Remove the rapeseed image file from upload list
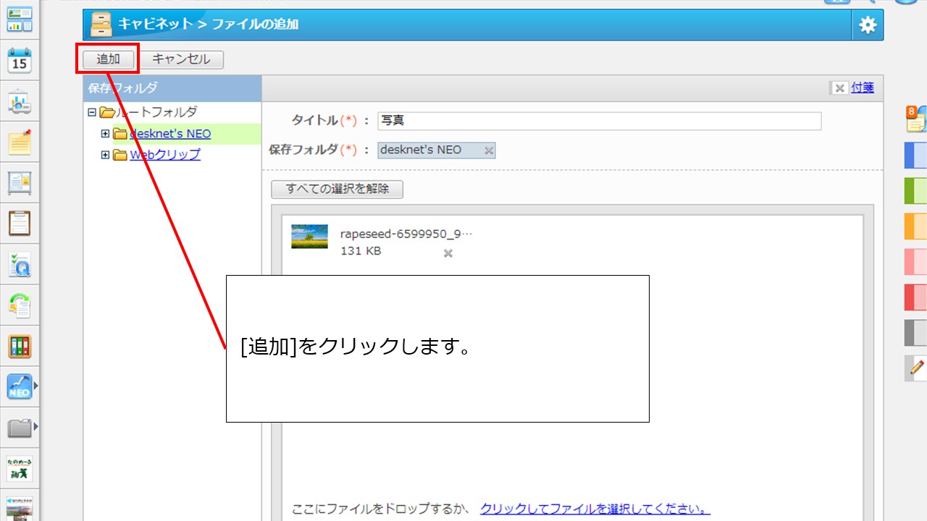927x521 pixels. [x=448, y=253]
